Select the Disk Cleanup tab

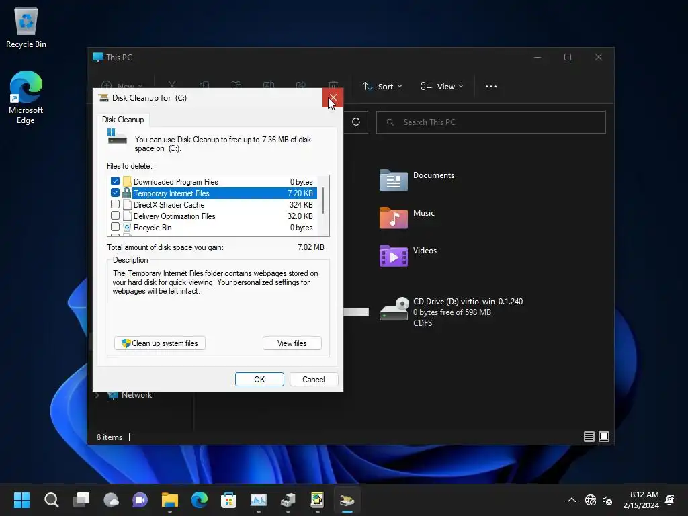point(123,120)
